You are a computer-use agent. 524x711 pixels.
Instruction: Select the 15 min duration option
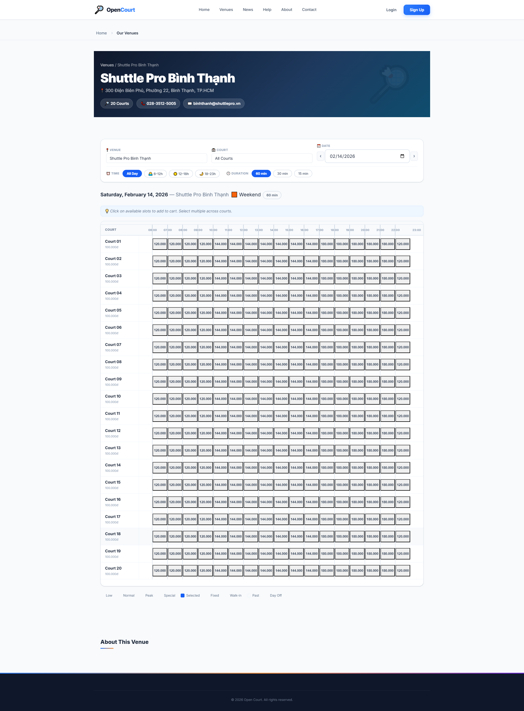pyautogui.click(x=303, y=174)
